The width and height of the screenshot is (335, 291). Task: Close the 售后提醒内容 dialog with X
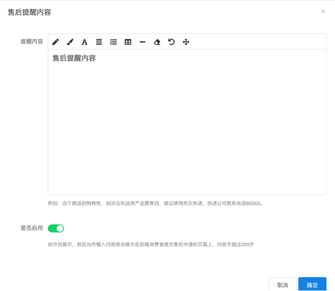pyautogui.click(x=323, y=11)
